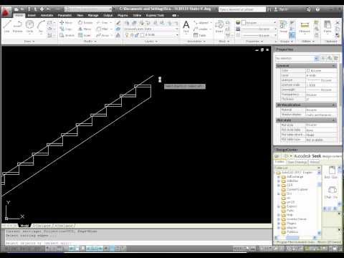Collapse the Plot style section
This screenshot has width=344, height=258.
334,120
